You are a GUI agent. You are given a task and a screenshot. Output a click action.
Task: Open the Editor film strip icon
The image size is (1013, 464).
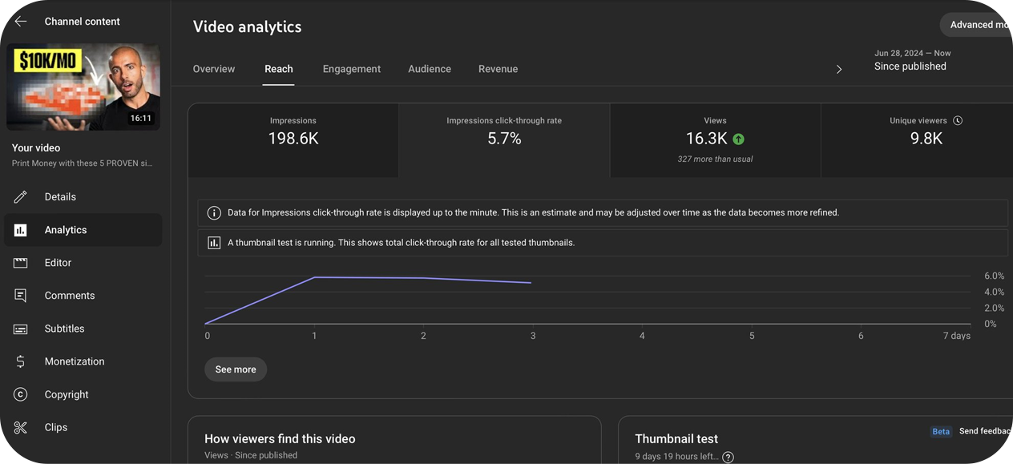[x=21, y=263]
